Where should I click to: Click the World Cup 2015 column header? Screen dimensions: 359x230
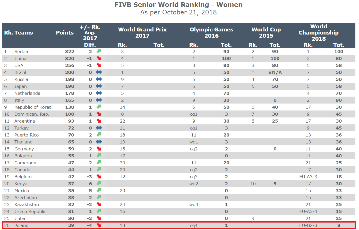[266, 33]
